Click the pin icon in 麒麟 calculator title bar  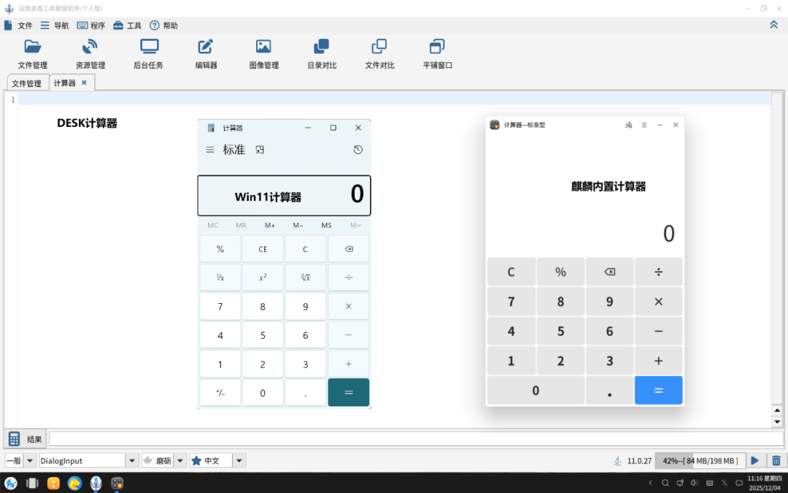click(x=628, y=125)
